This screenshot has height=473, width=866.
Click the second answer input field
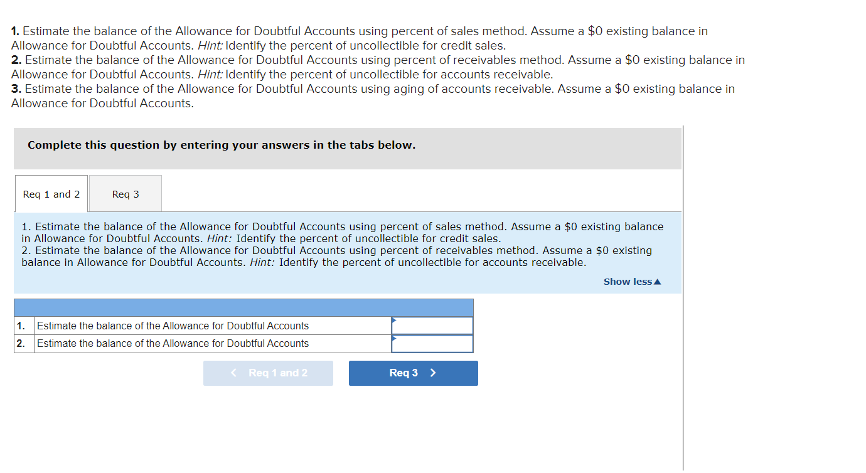(433, 343)
